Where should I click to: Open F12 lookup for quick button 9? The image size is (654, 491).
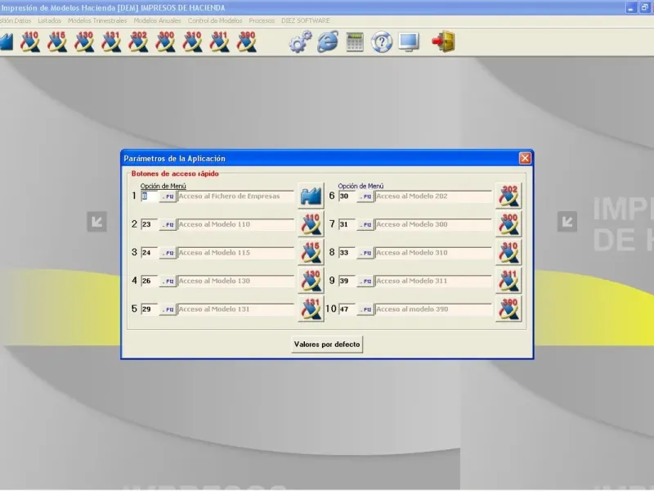[x=365, y=281]
